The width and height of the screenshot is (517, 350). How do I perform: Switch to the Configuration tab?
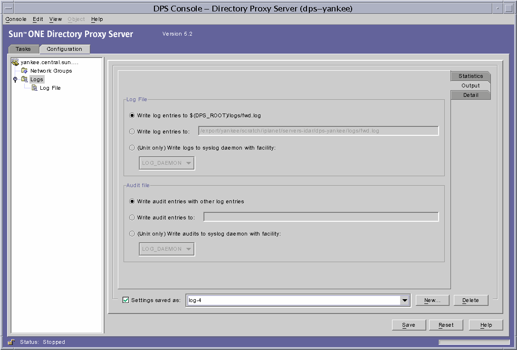[x=64, y=49]
